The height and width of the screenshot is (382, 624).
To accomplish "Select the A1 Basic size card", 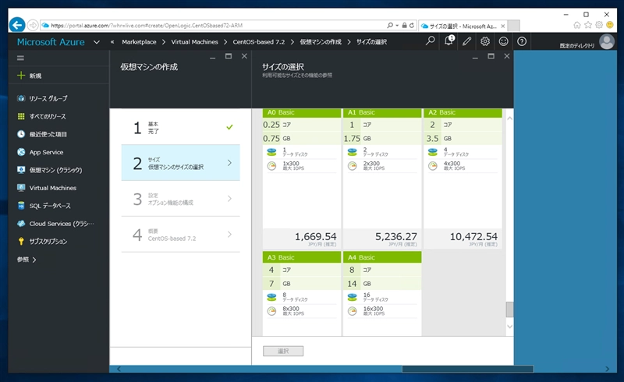I will (x=382, y=179).
